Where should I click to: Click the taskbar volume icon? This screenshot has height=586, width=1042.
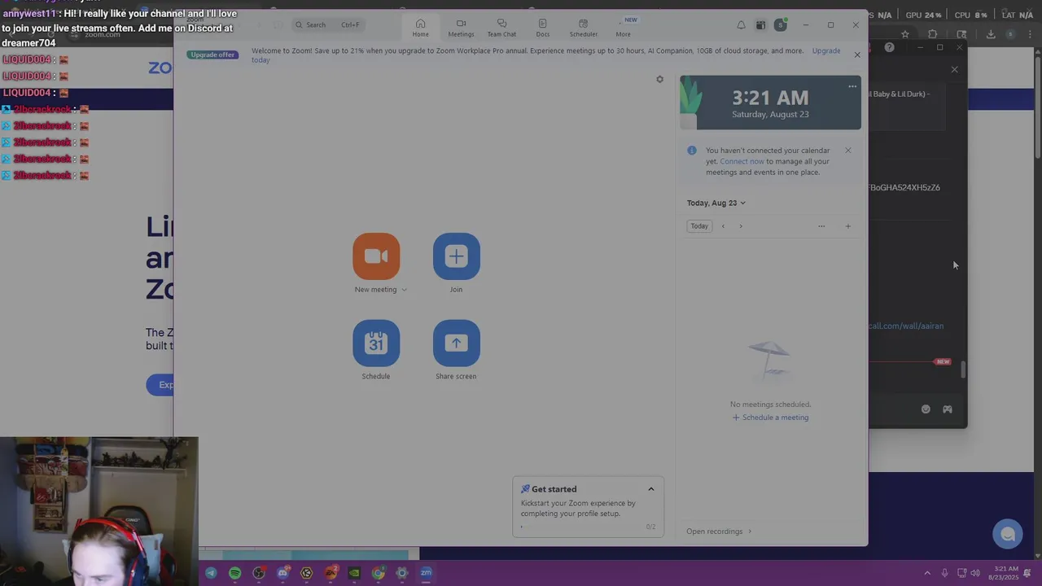[975, 573]
